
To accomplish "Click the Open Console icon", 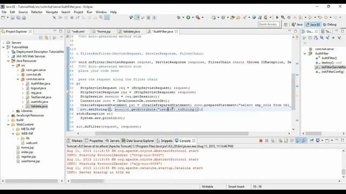I will pyautogui.click(x=327, y=141).
